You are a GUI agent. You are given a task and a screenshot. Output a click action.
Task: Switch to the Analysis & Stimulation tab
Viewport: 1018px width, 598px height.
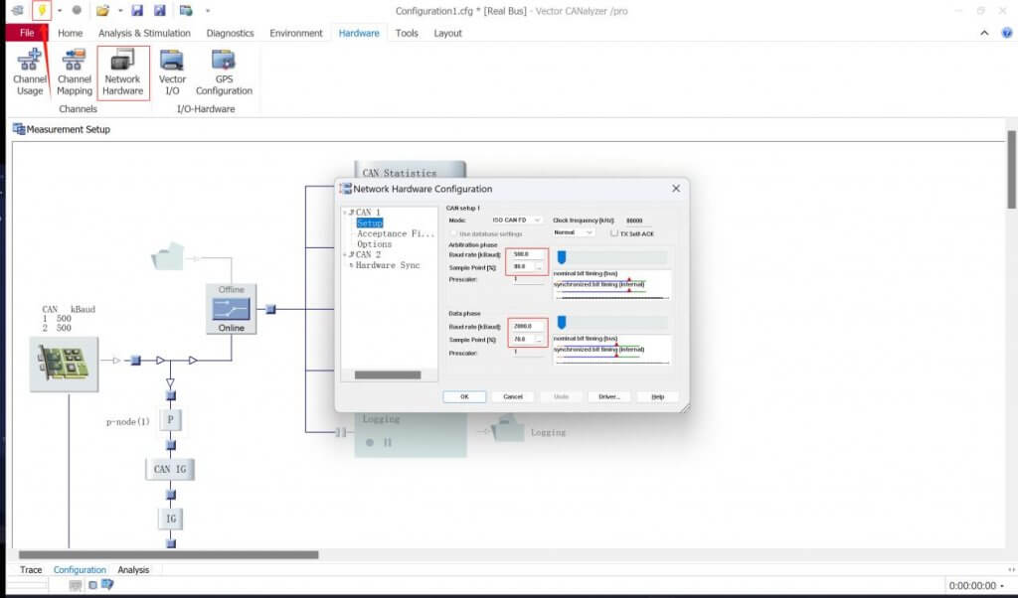[144, 33]
